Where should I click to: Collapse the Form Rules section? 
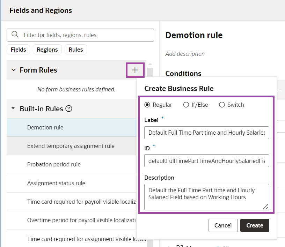14,70
